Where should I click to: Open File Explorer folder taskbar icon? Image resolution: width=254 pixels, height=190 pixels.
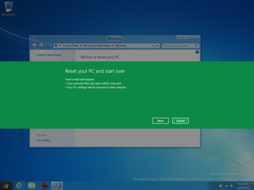click(32, 186)
